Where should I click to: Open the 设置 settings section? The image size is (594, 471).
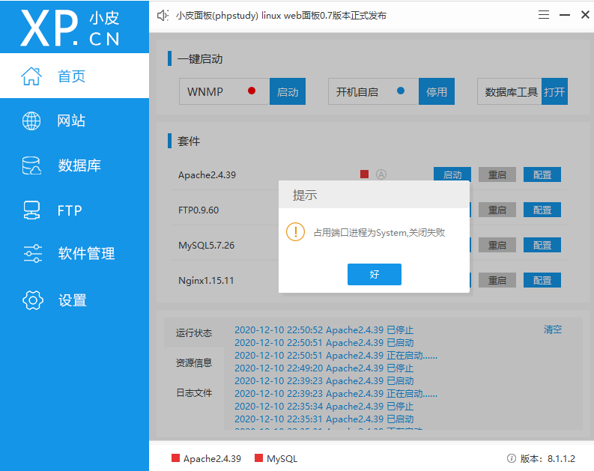tap(74, 300)
